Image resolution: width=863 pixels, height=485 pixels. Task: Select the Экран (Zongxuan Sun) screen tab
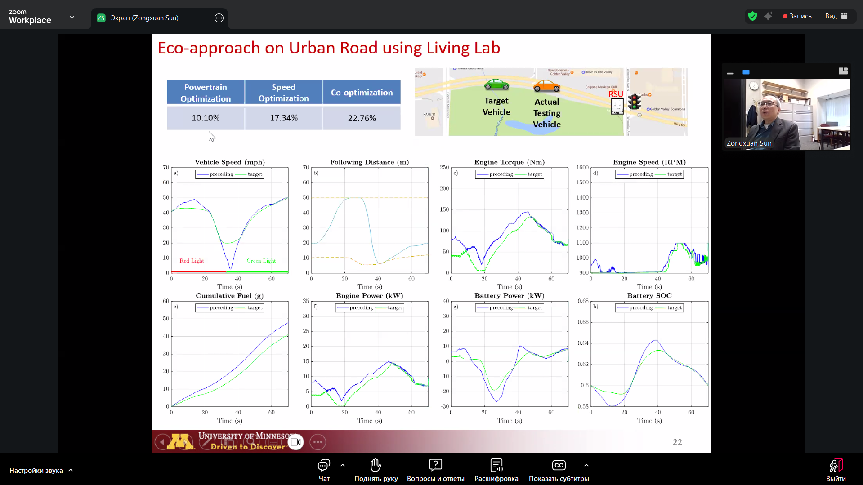tap(145, 18)
